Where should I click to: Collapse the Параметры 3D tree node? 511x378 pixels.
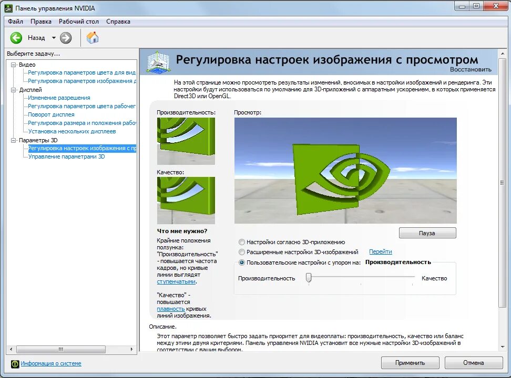tap(13, 140)
